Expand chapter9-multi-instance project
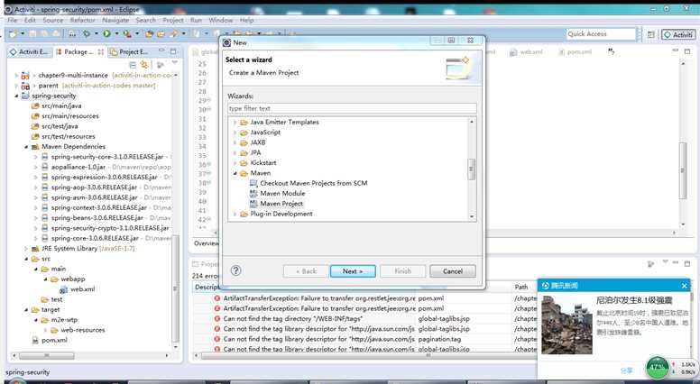The width and height of the screenshot is (700, 384). click(16, 76)
